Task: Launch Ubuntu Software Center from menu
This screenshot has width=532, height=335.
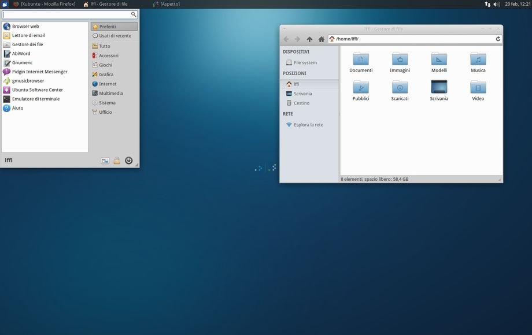Action: [37, 90]
